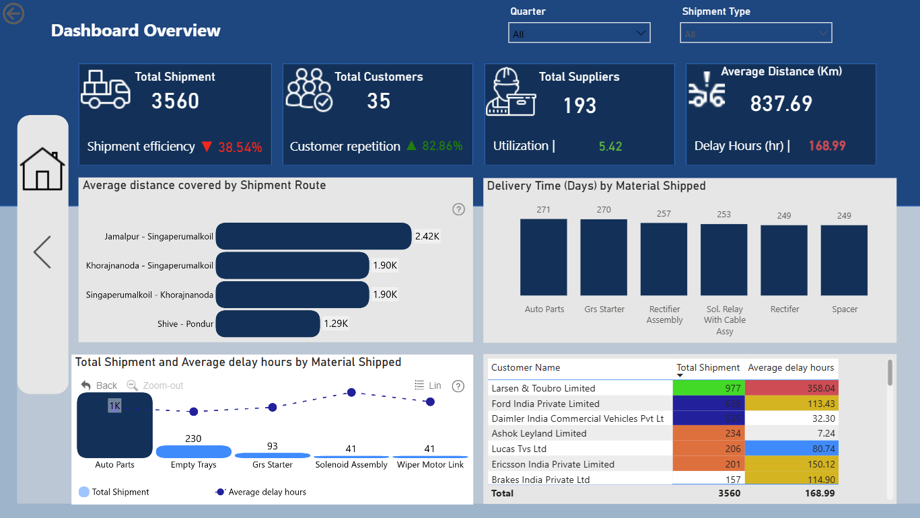Click the Spacer delivery time column
Viewport: 920px width, 518px height.
(844, 260)
